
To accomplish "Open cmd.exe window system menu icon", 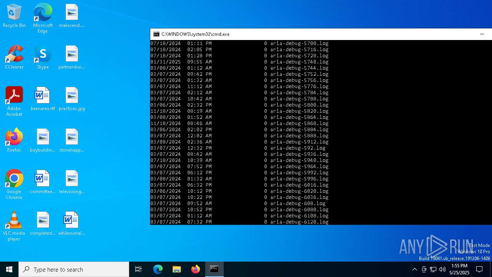I will point(156,34).
